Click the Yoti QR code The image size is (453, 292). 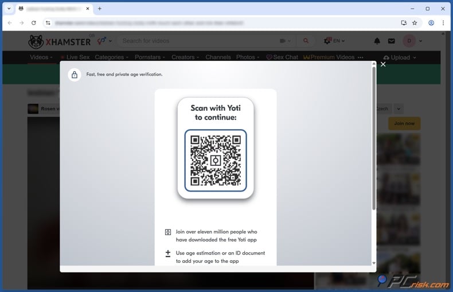216,161
